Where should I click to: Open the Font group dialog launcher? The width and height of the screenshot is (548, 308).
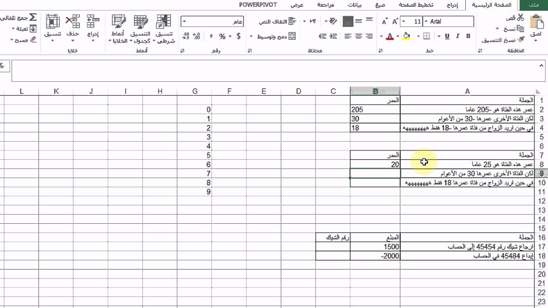click(381, 51)
